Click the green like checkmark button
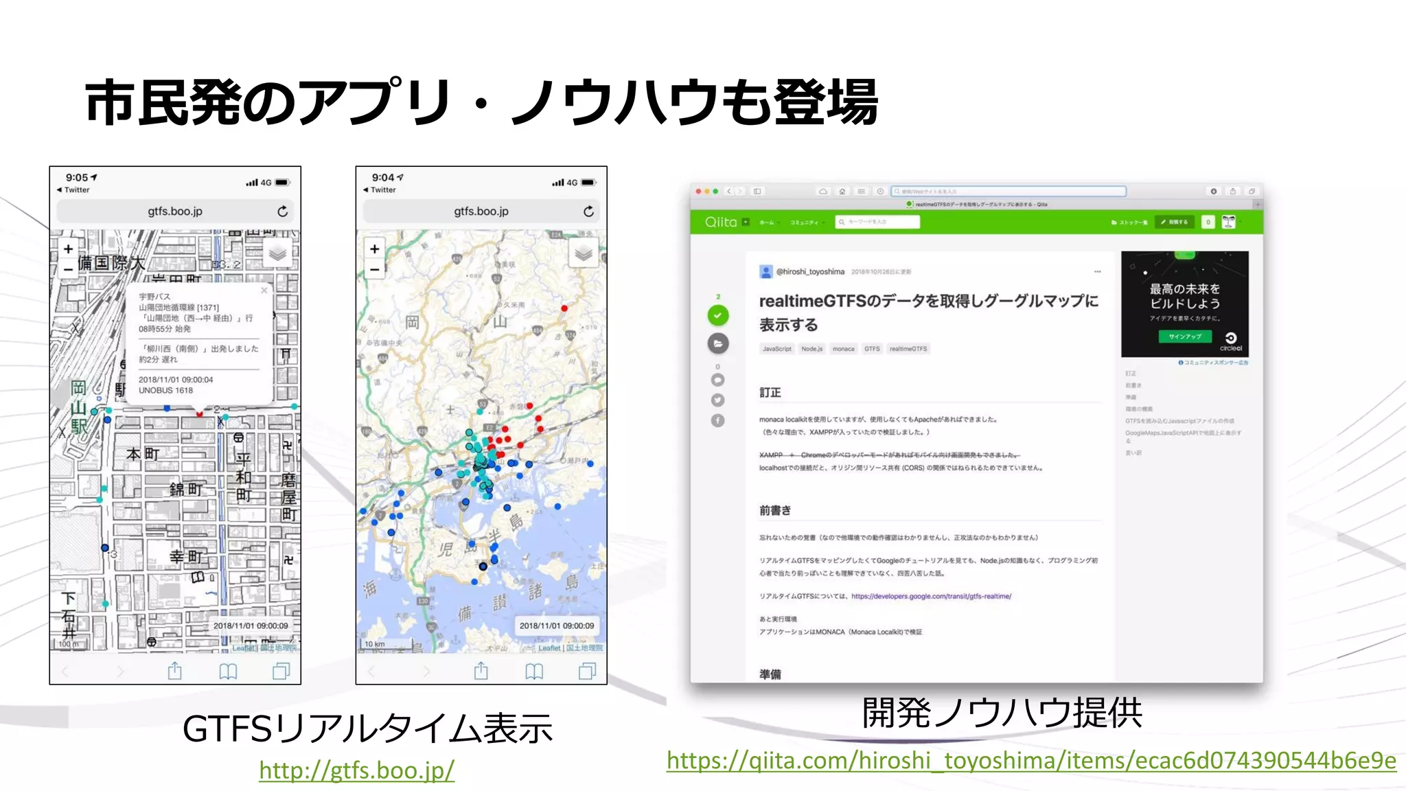Viewport: 1406px width, 791px height. pyautogui.click(x=718, y=316)
